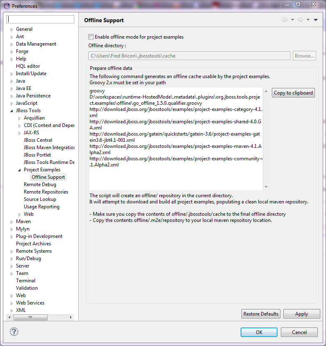Expand the Maven tree node
Image resolution: width=326 pixels, height=346 pixels.
(11, 222)
